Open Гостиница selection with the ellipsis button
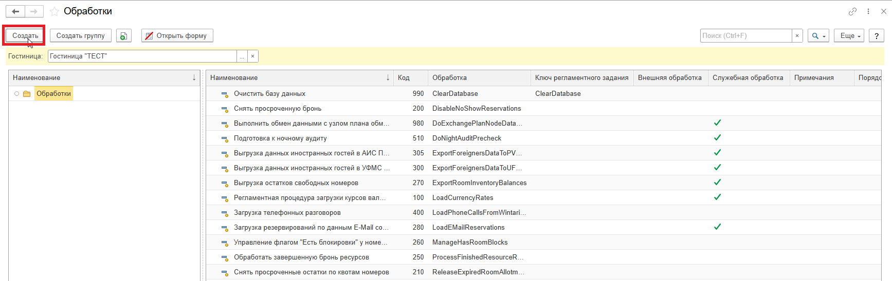892x281 pixels. [x=242, y=56]
